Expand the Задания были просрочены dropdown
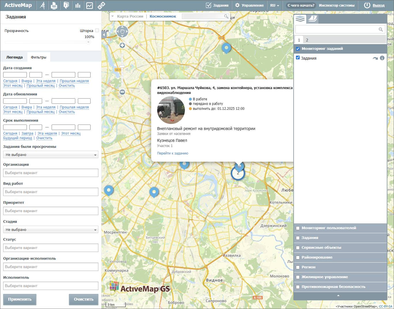Viewport: 394px width, 309px height. 51,155
